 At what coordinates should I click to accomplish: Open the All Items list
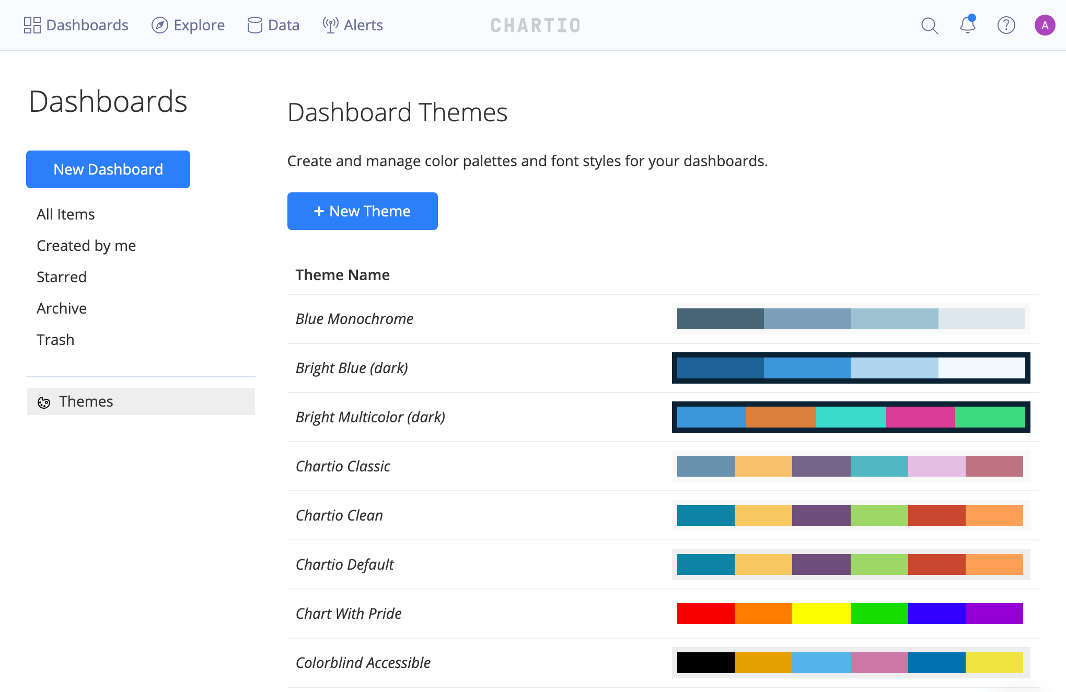point(65,214)
